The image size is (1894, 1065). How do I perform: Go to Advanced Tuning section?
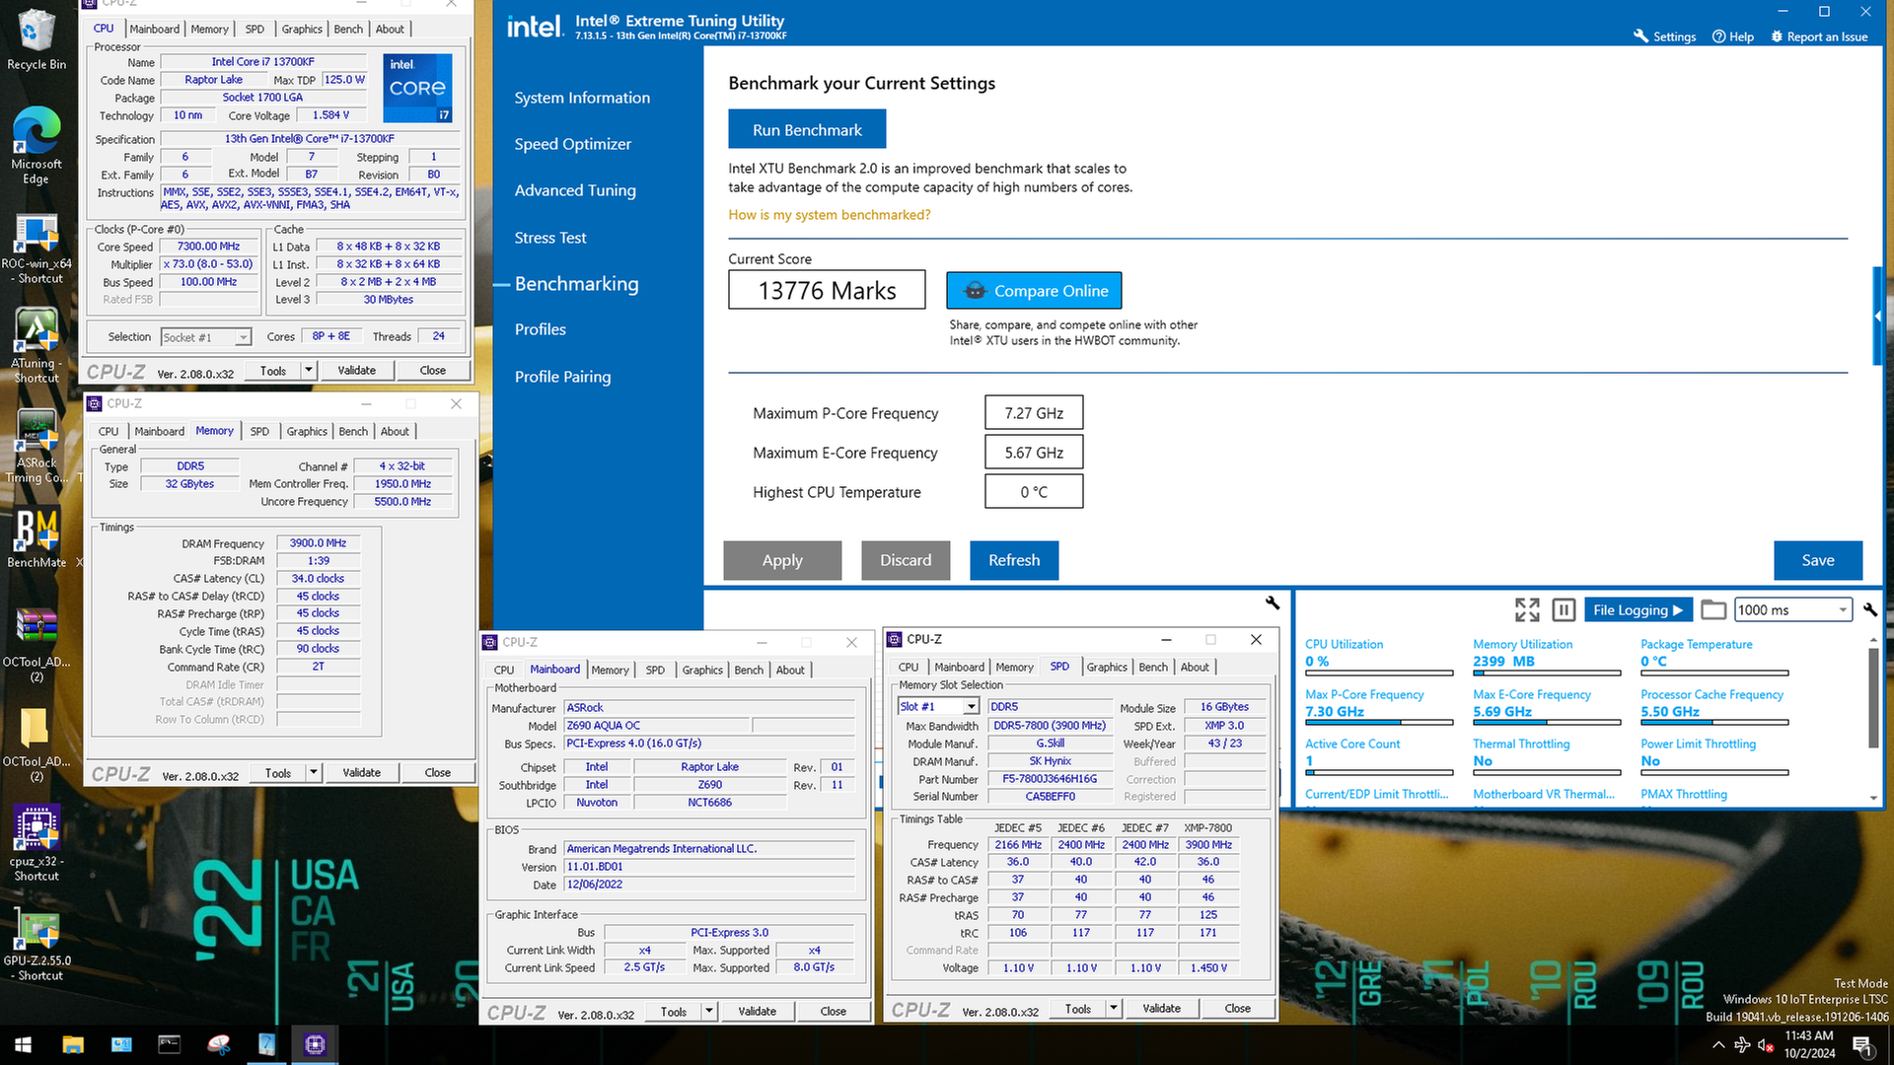click(x=575, y=190)
